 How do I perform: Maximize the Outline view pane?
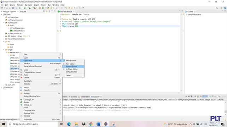(x=225, y=11)
